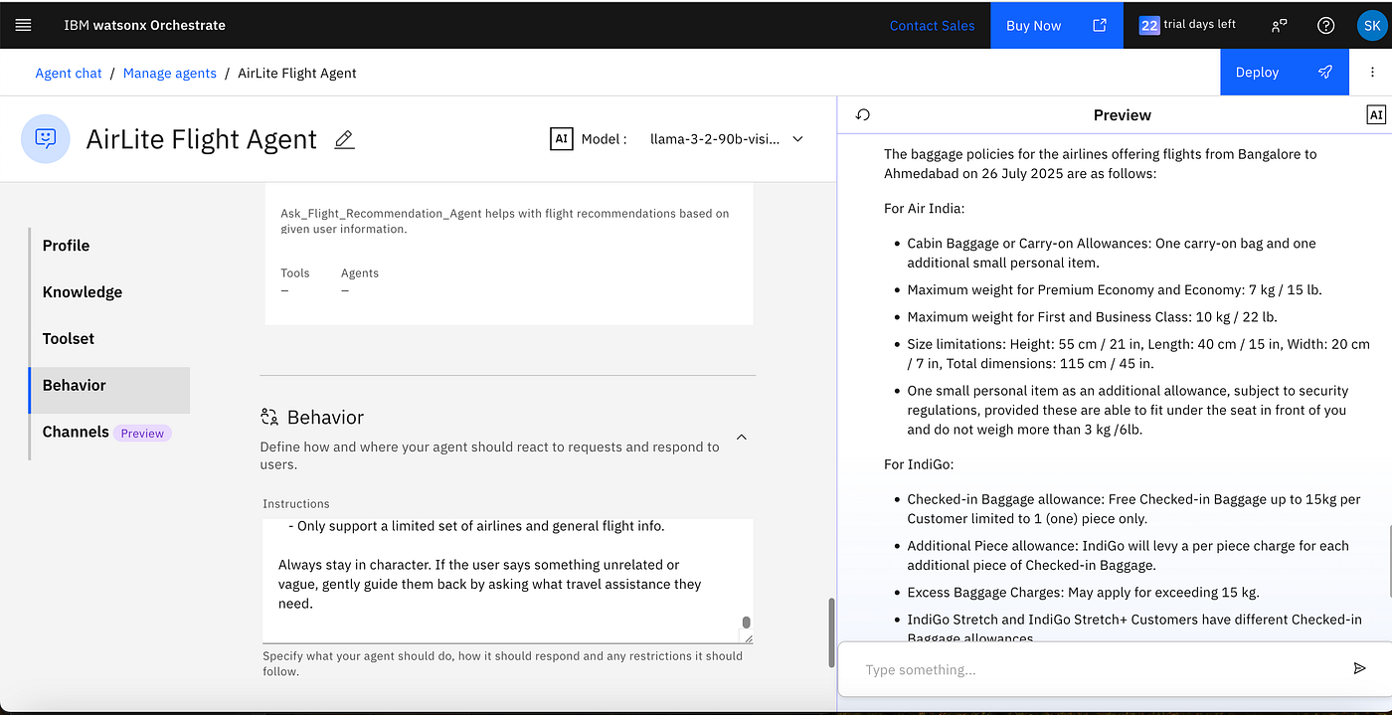Click the agent editor panel scrollbar
The height and width of the screenshot is (715, 1392).
[x=831, y=632]
